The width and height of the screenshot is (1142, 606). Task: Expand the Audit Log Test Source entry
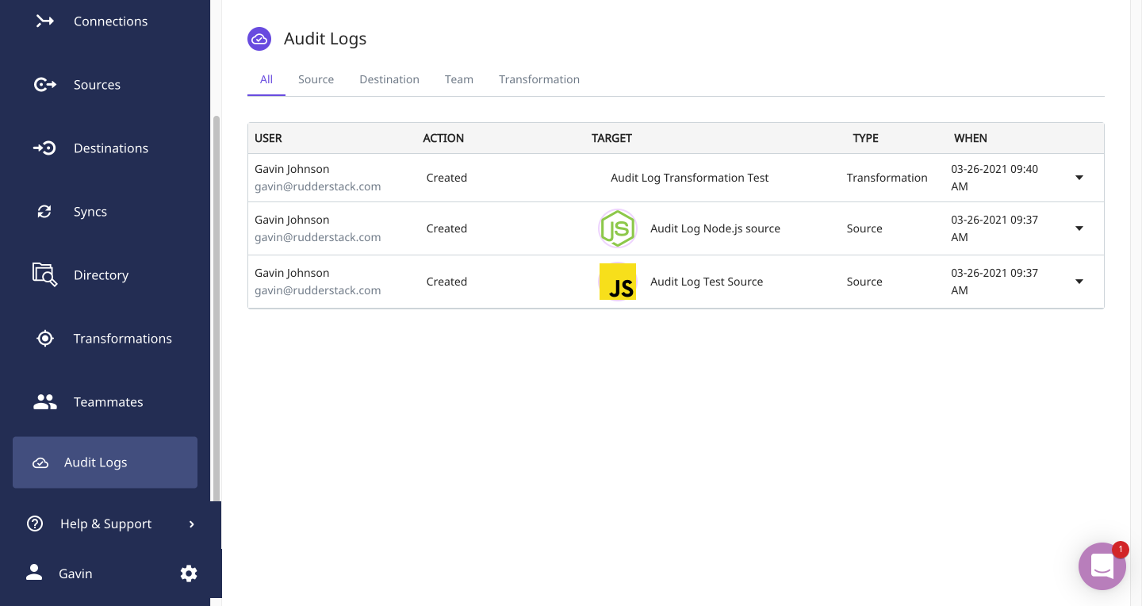pyautogui.click(x=1079, y=282)
